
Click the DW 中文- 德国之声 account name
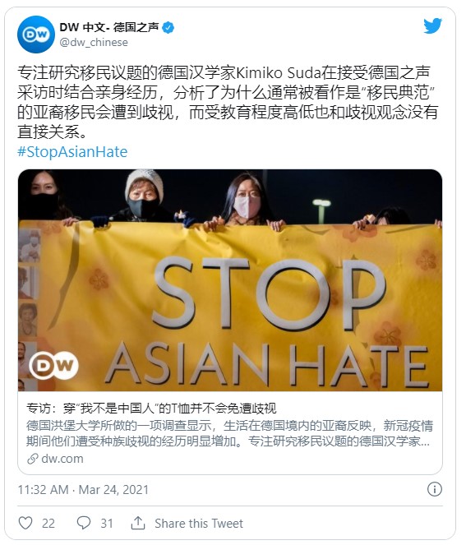pyautogui.click(x=109, y=27)
